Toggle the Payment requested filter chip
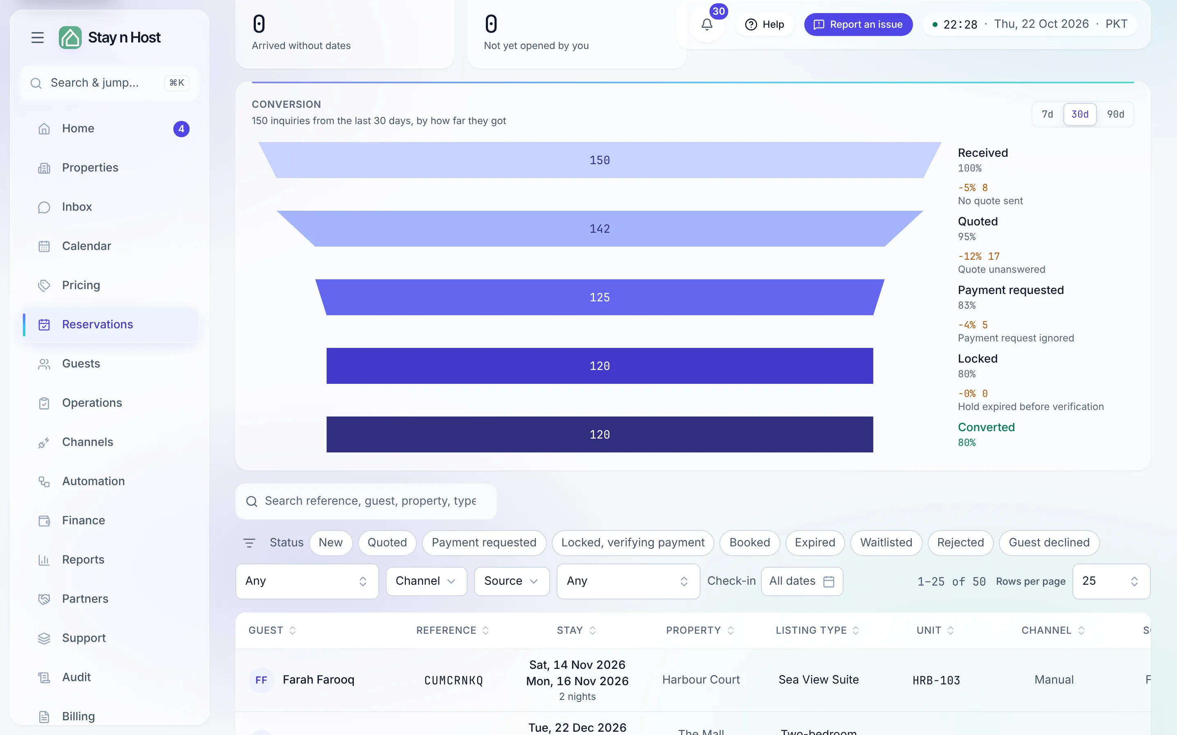This screenshot has width=1177, height=735. coord(484,543)
